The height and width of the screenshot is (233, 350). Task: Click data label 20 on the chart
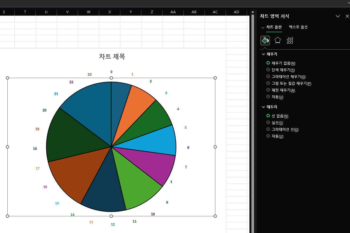pos(44,110)
